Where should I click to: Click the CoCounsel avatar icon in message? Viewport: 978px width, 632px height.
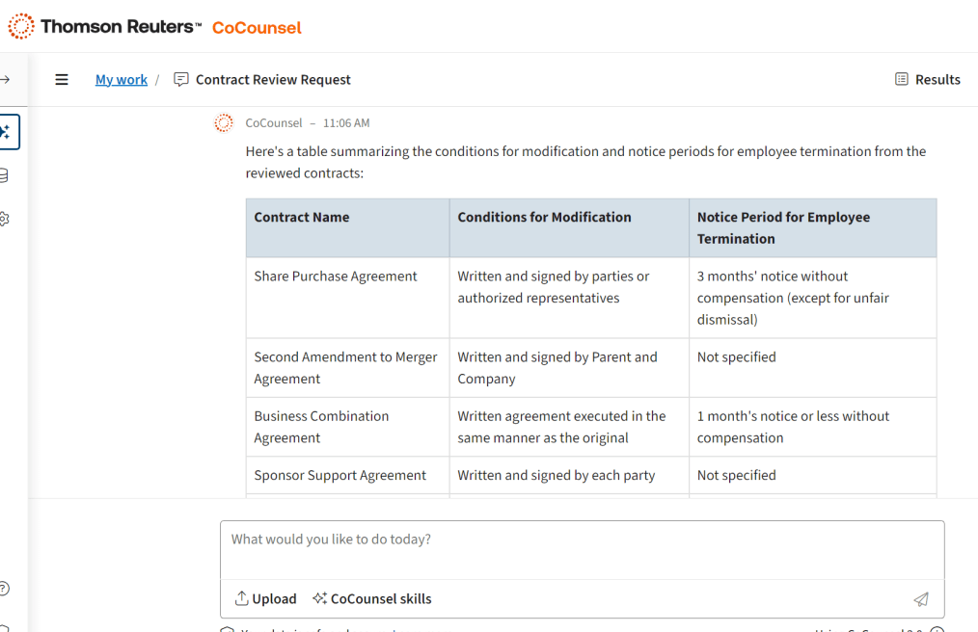[x=224, y=123]
